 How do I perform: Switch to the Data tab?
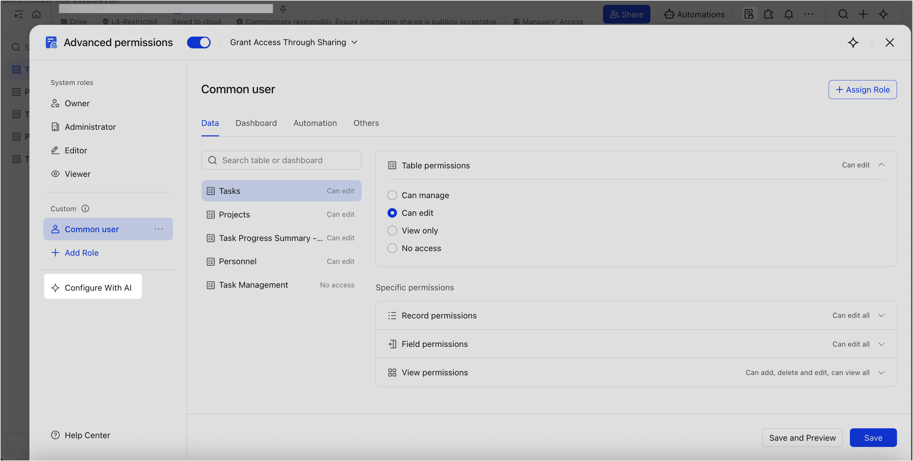pyautogui.click(x=210, y=123)
